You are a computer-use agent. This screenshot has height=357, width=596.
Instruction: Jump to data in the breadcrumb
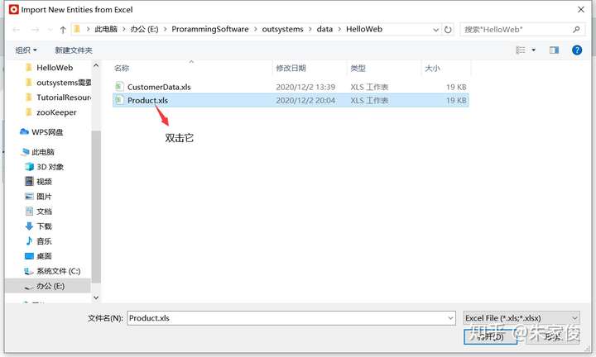coord(324,29)
